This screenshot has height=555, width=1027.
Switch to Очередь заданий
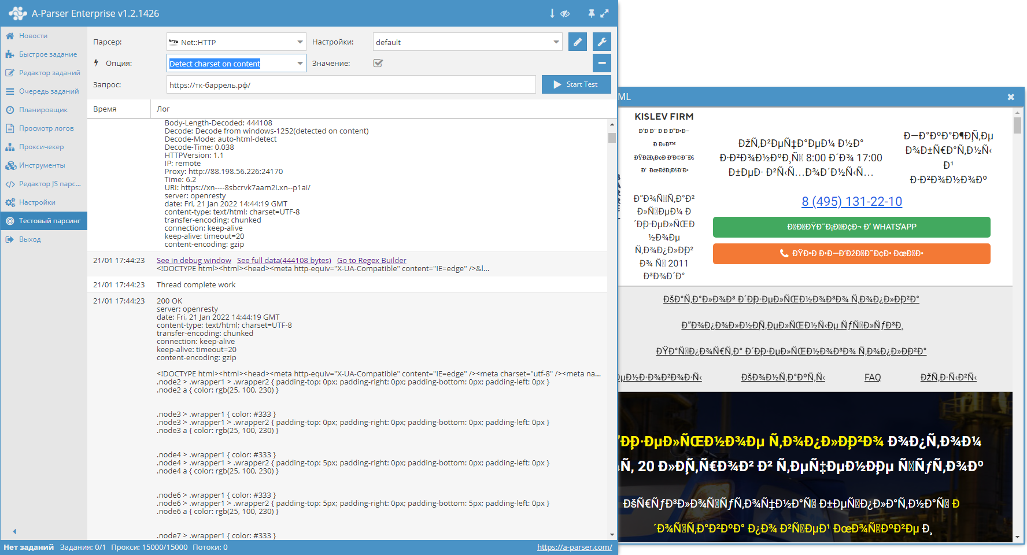pos(46,91)
